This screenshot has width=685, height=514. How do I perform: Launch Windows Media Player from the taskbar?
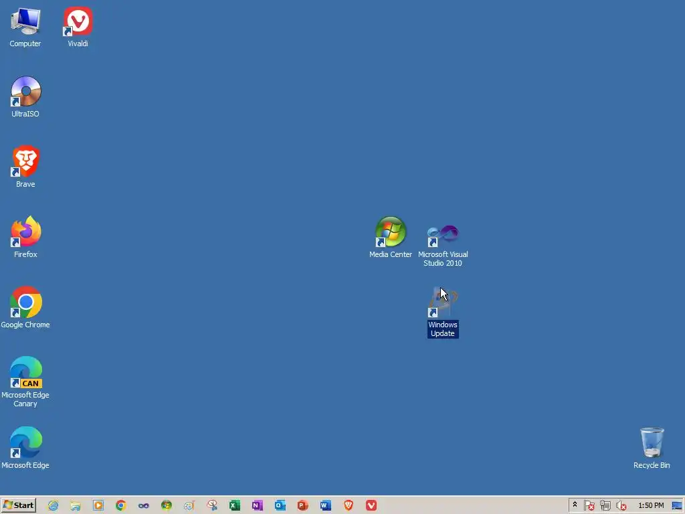(x=98, y=506)
